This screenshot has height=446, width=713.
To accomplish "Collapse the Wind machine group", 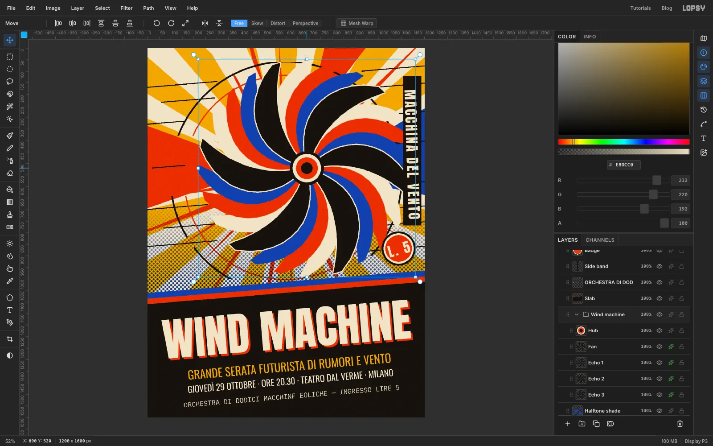I will click(577, 314).
